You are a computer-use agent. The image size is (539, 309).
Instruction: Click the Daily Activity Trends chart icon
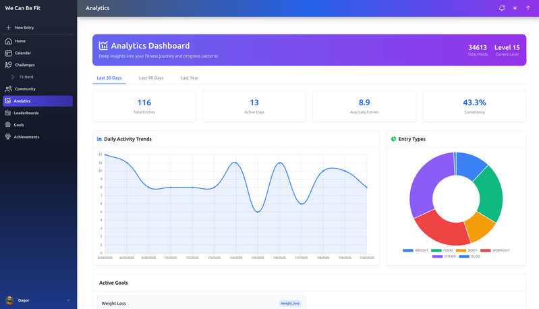99,139
